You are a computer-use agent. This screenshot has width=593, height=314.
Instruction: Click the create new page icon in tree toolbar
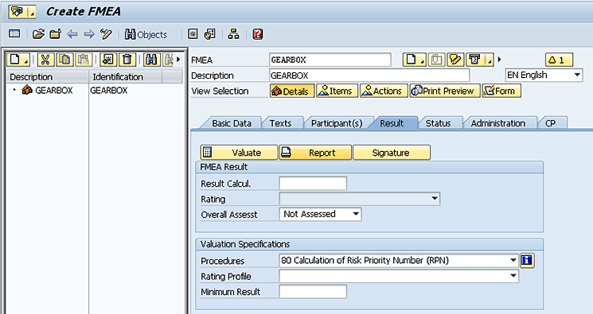tap(18, 60)
